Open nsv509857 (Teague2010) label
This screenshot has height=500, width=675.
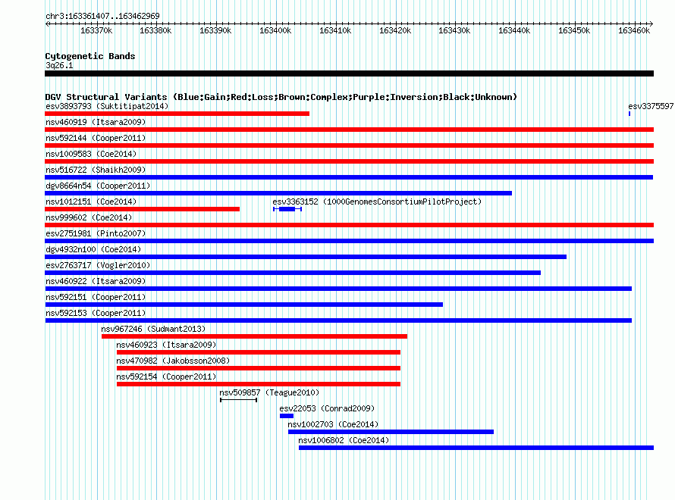tap(269, 392)
